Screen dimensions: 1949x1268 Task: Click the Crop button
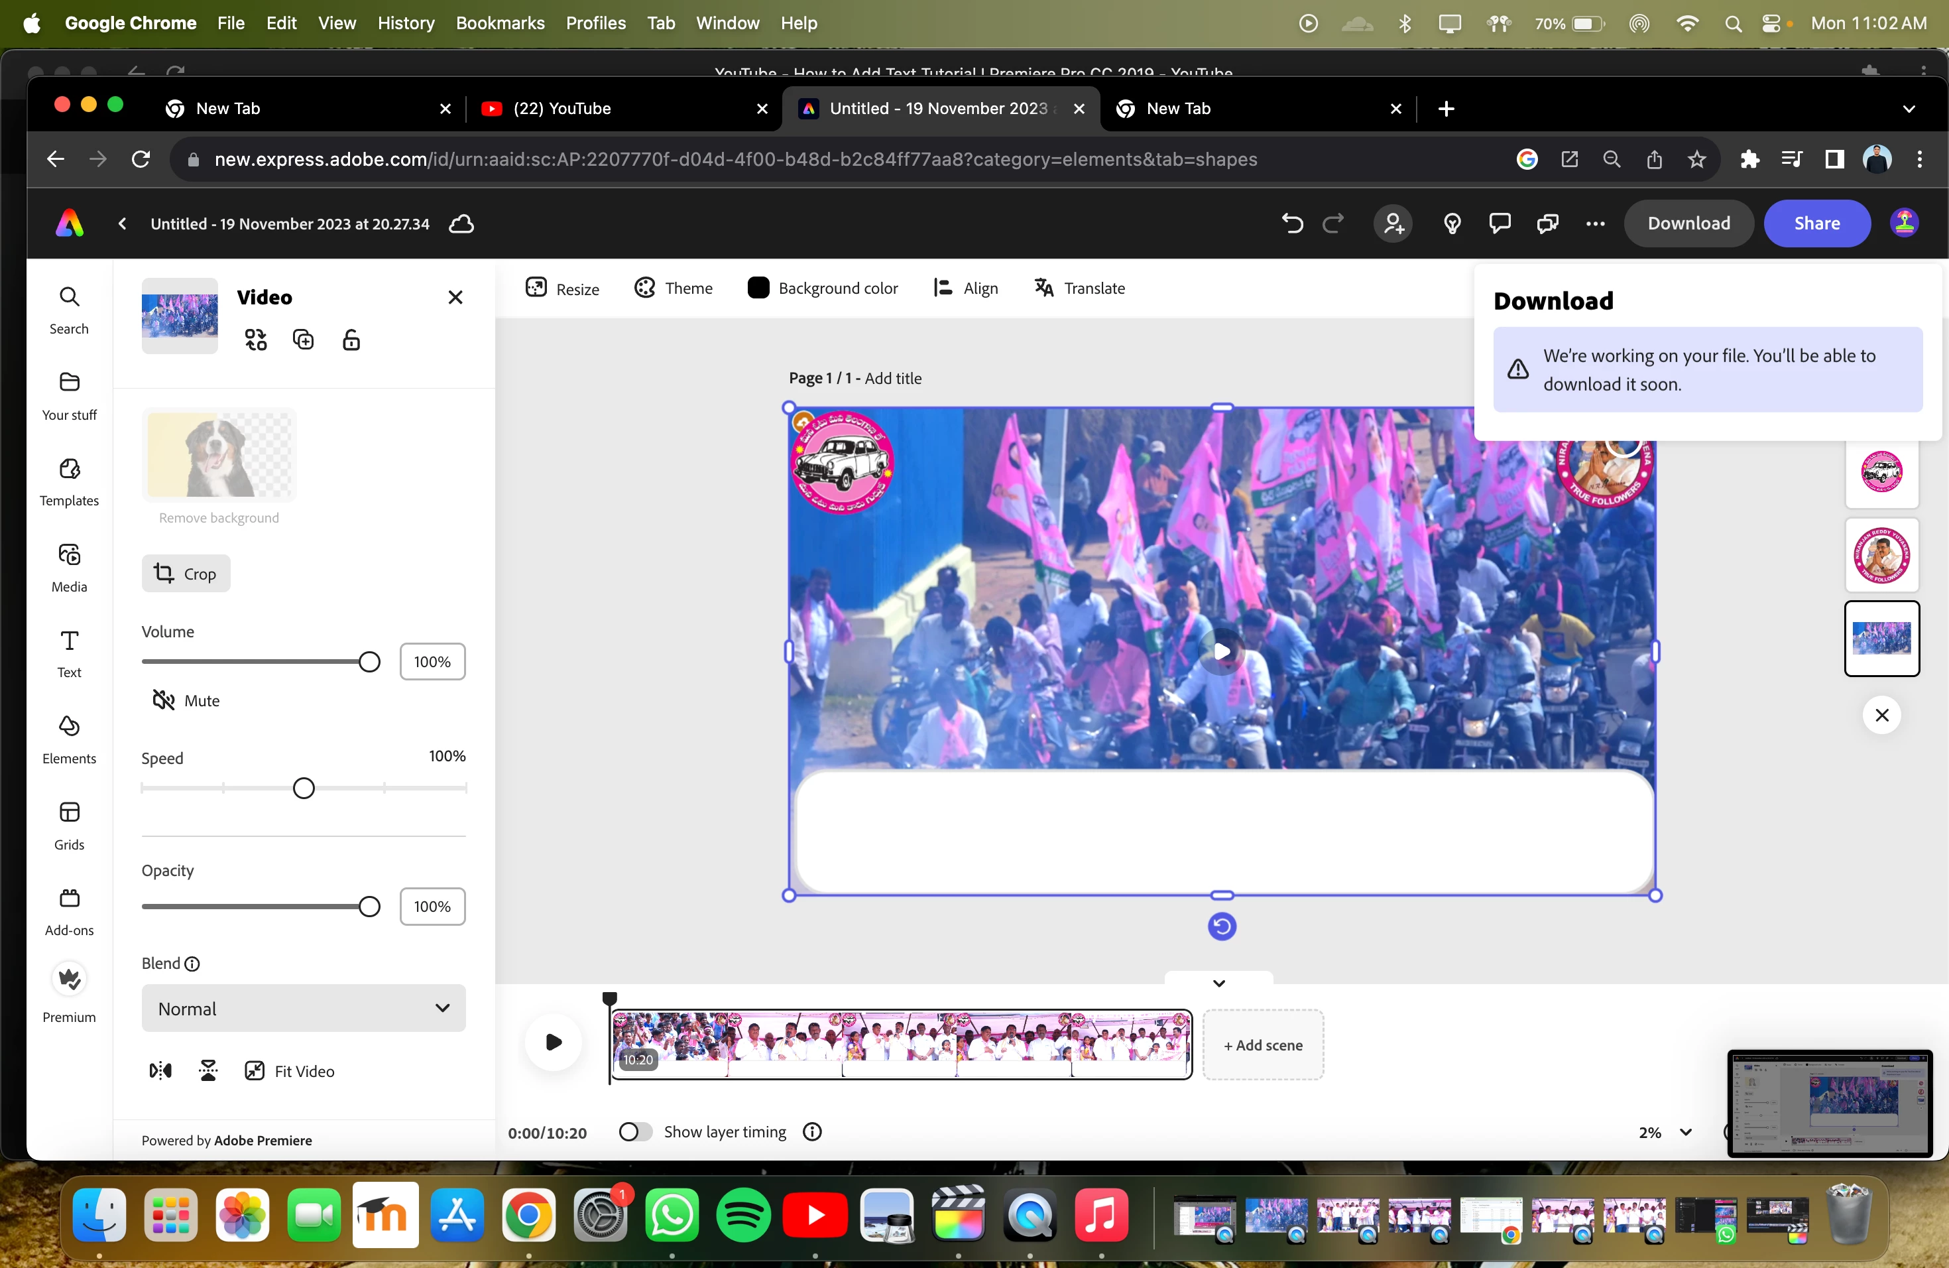(x=186, y=574)
